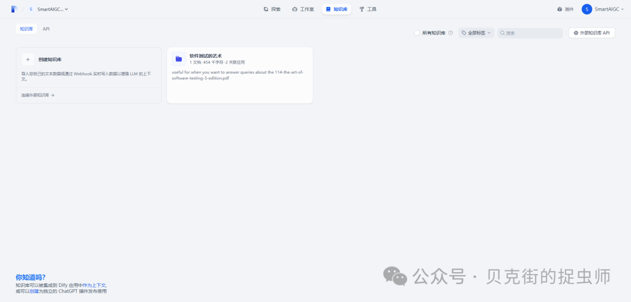Click the robot icon beside 工作室
The image size is (631, 302).
coord(295,9)
